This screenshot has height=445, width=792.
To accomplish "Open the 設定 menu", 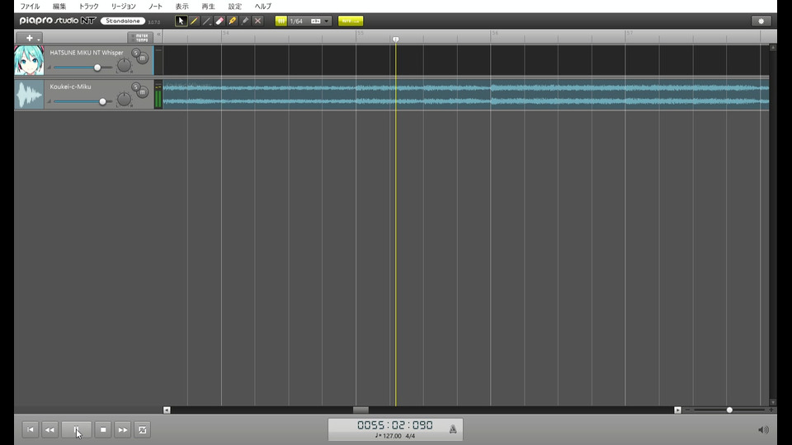I will point(235,6).
